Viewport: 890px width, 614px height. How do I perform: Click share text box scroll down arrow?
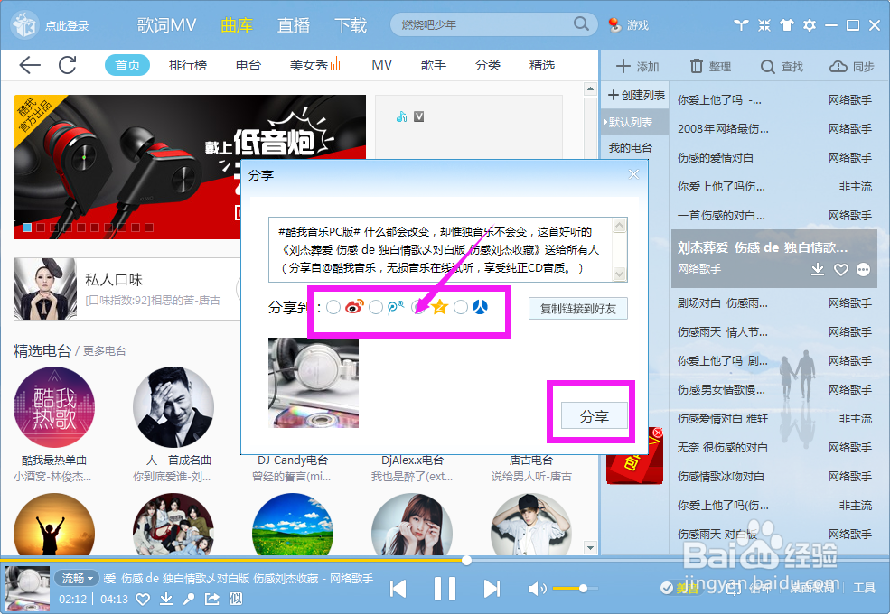[x=620, y=274]
